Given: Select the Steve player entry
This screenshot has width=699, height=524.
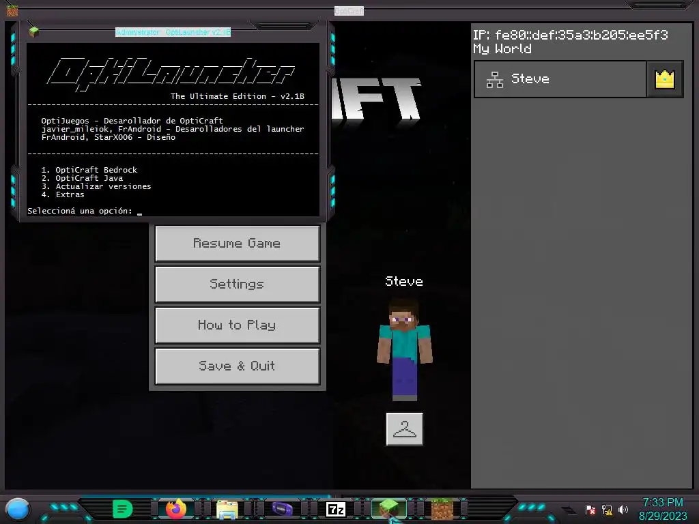Looking at the screenshot, I should 560,79.
